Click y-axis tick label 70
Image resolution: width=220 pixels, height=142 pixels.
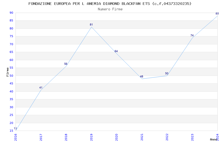[11, 44]
